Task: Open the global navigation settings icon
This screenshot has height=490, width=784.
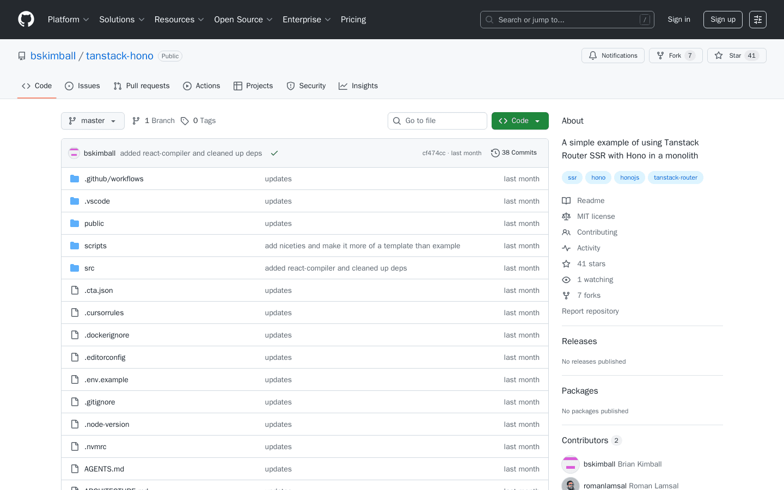Action: (x=758, y=20)
